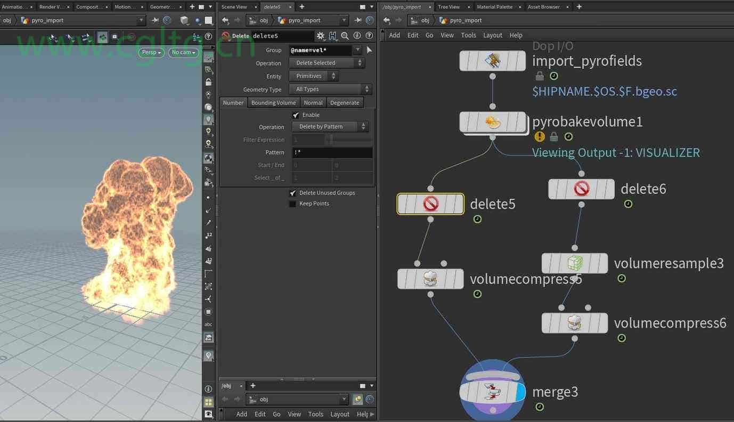Viewport: 734px width, 422px height.
Task: Click the parameter help question icon
Action: point(369,36)
